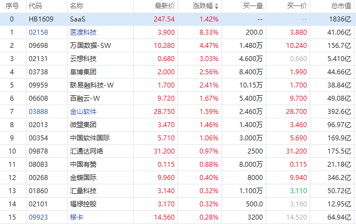The height and width of the screenshot is (224, 356).
Task: Click the 0.97% change value
Action: click(209, 151)
